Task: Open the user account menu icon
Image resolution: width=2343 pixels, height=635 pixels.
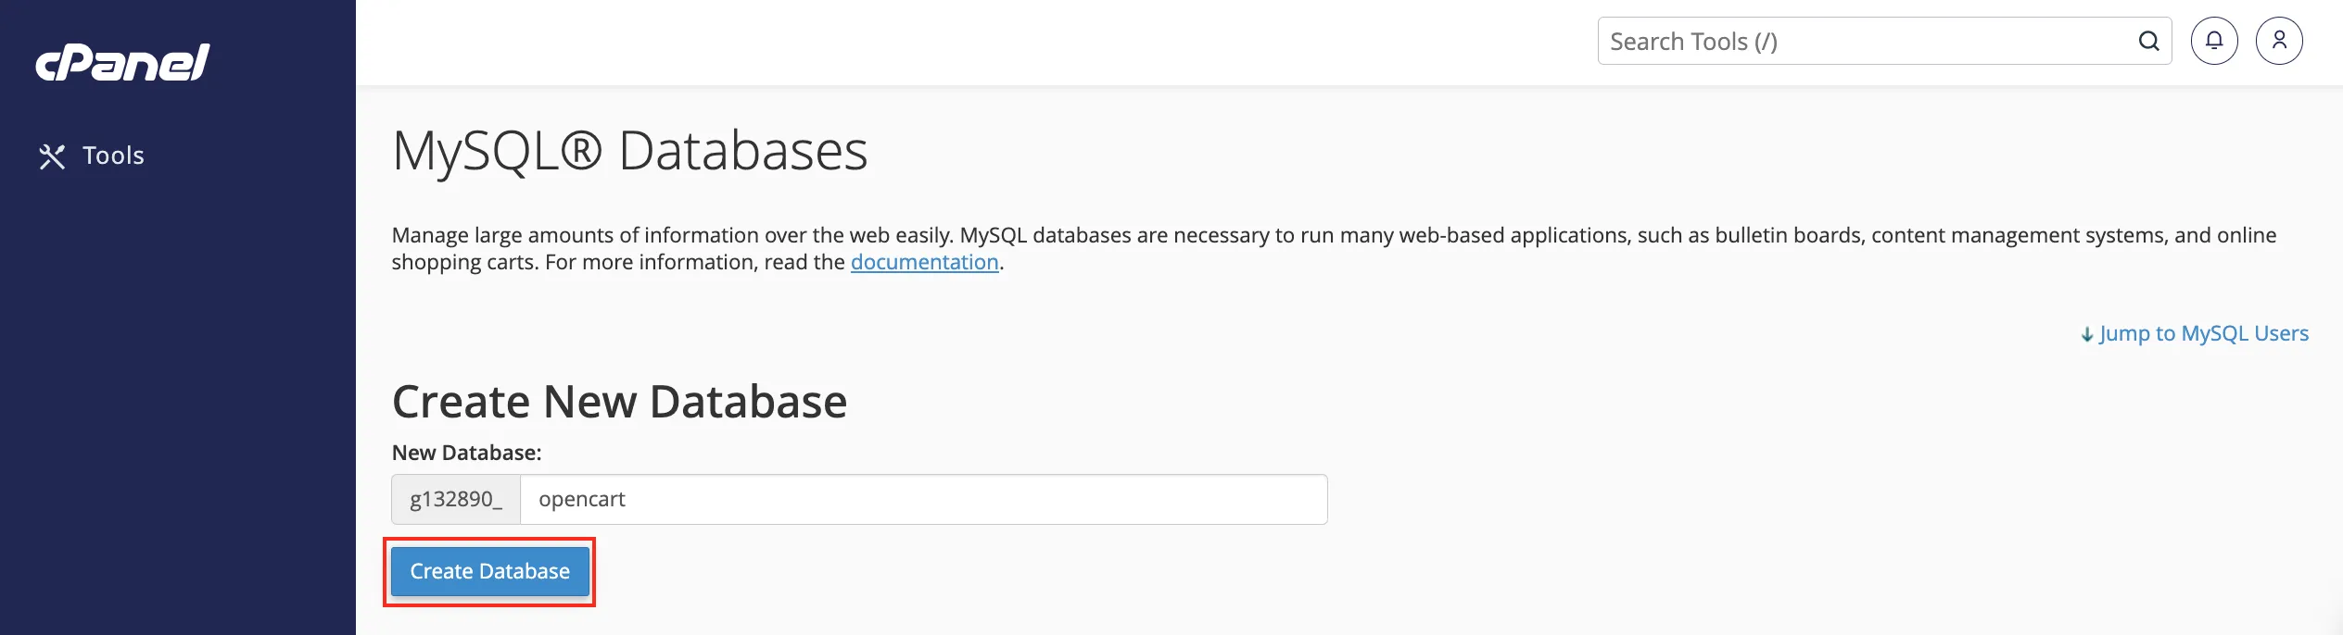Action: pos(2279,41)
